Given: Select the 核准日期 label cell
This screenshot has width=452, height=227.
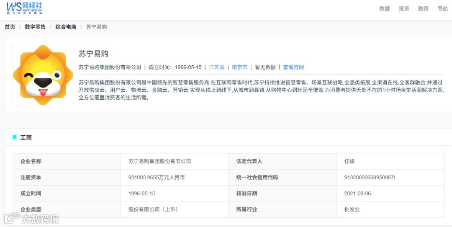Looking at the screenshot, I should [x=282, y=193].
